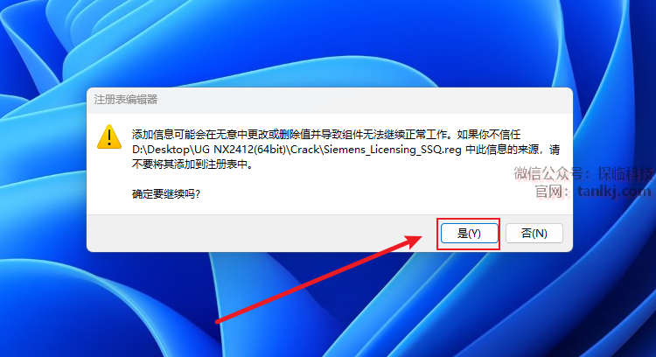Image resolution: width=656 pixels, height=357 pixels.
Task: Click the 不要将其添加到注册表中 text line
Action: (x=192, y=164)
